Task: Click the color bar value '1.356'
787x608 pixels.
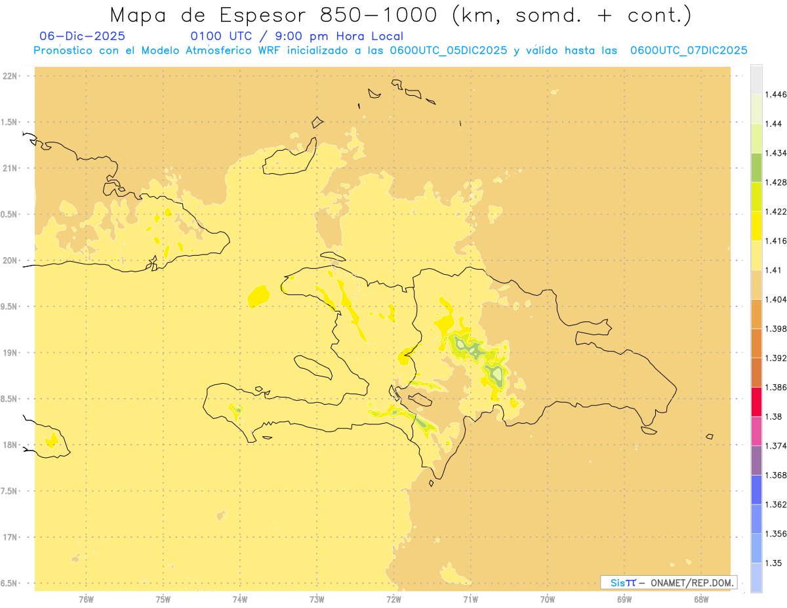Action: (x=777, y=534)
